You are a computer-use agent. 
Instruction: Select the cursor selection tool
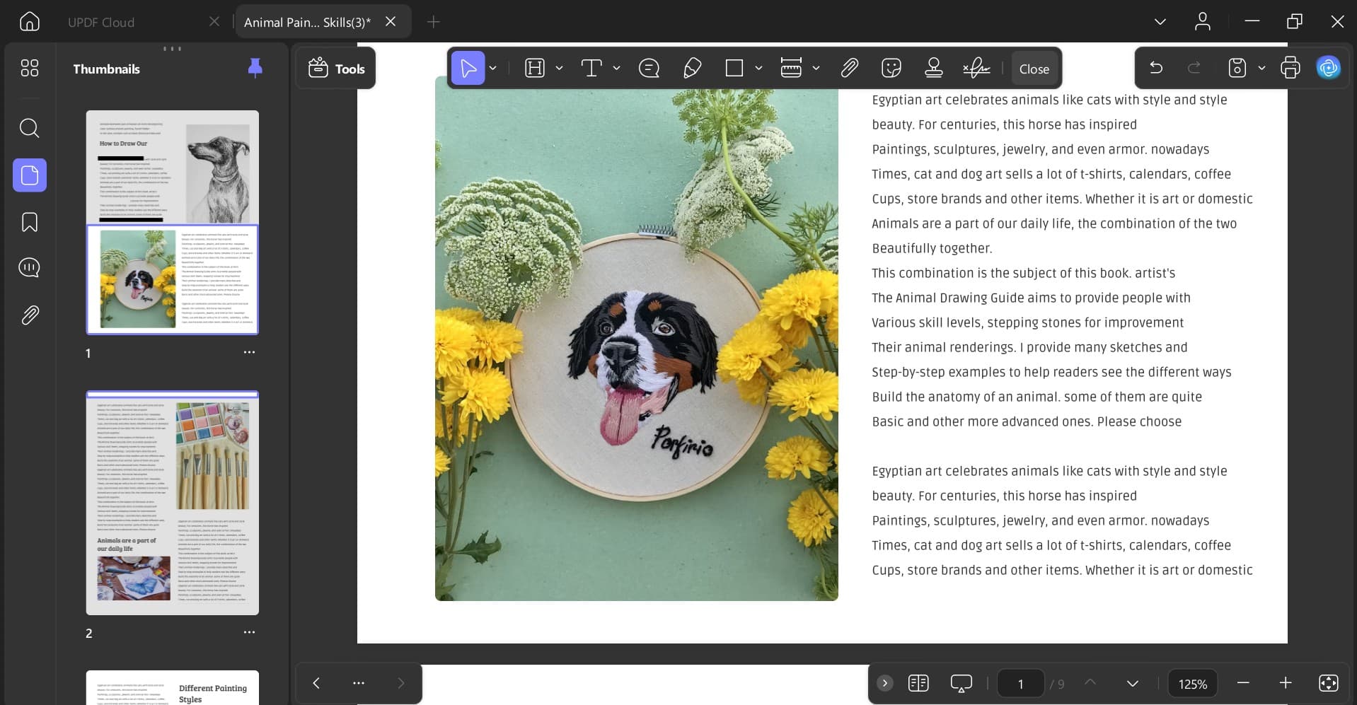coord(468,69)
